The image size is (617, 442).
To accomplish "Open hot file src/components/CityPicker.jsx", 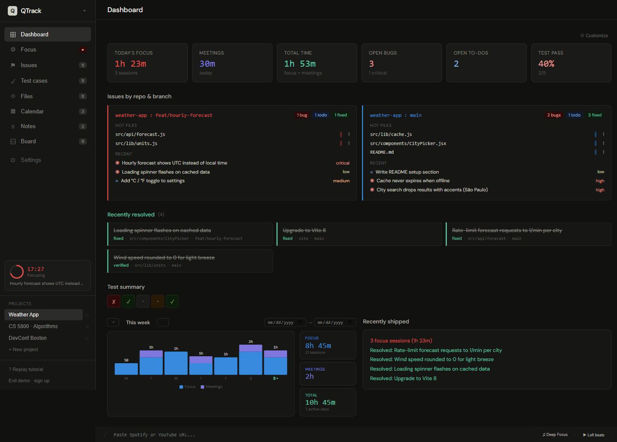I will pyautogui.click(x=487, y=143).
